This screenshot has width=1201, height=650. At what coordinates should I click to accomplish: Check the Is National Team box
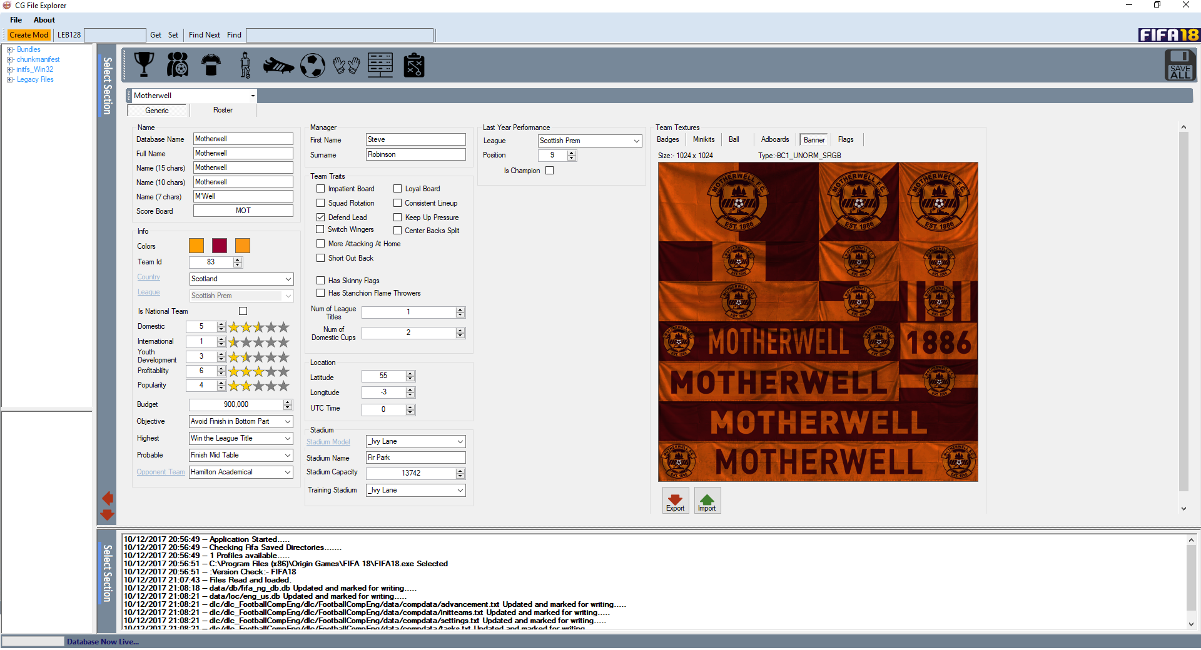tap(243, 311)
